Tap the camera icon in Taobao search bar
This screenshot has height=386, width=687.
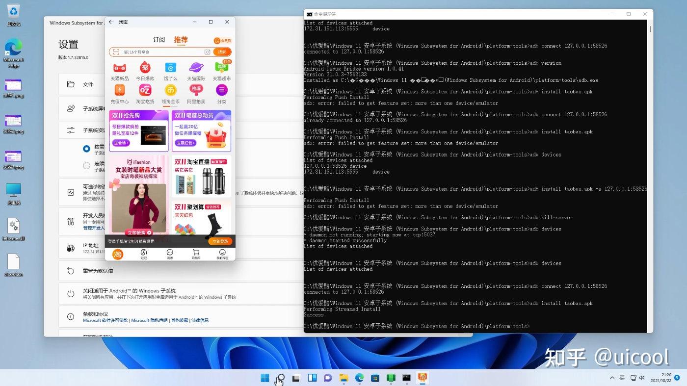pyautogui.click(x=207, y=52)
